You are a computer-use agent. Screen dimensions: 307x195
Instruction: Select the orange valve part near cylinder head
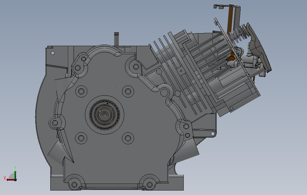click(x=231, y=56)
